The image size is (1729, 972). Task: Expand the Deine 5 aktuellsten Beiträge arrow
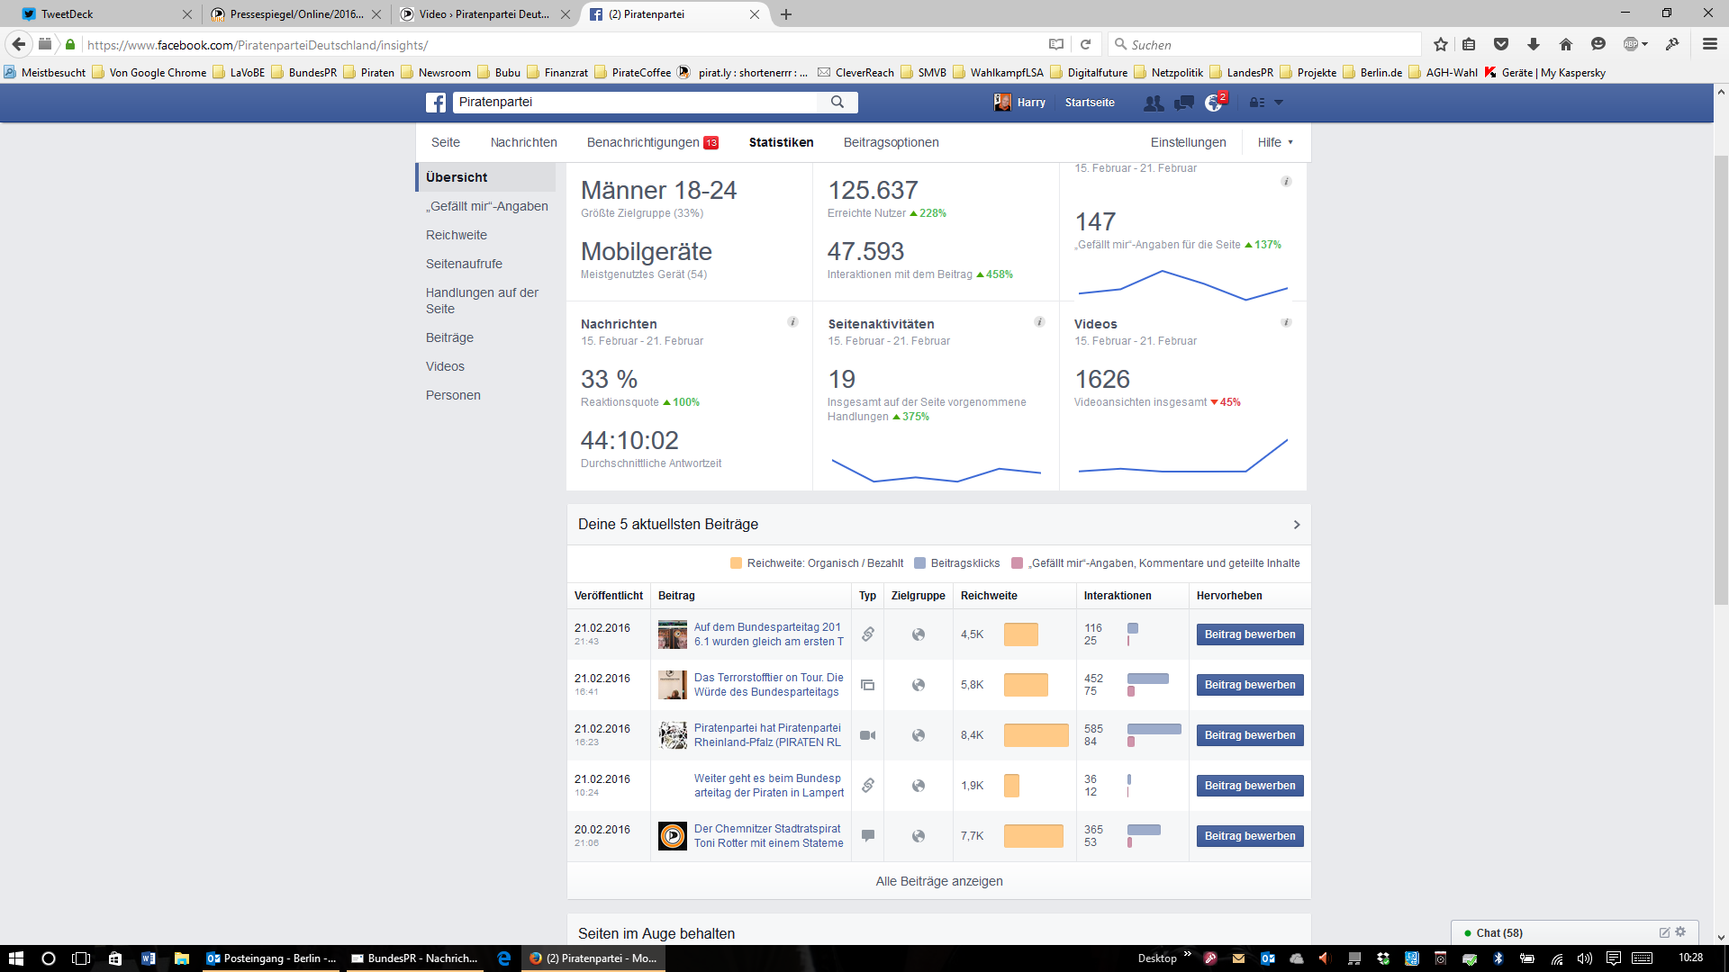1297,525
